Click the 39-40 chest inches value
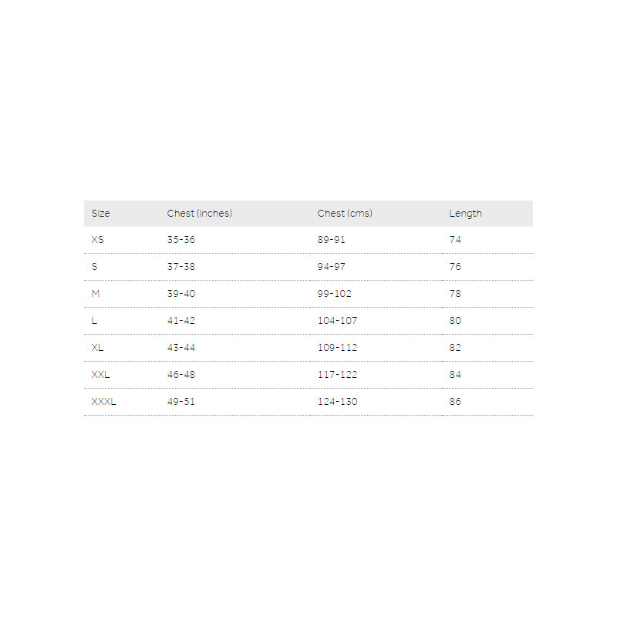The image size is (617, 617). 181,294
